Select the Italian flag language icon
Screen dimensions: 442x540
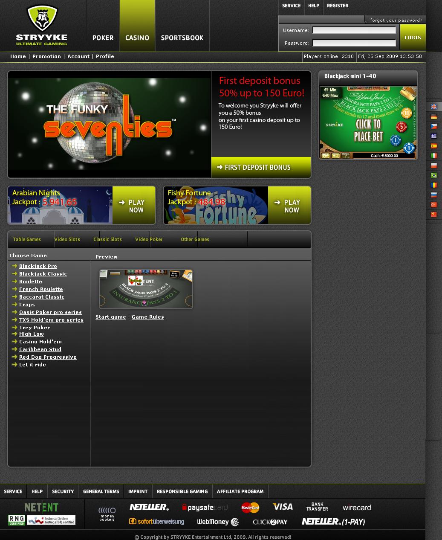click(433, 156)
